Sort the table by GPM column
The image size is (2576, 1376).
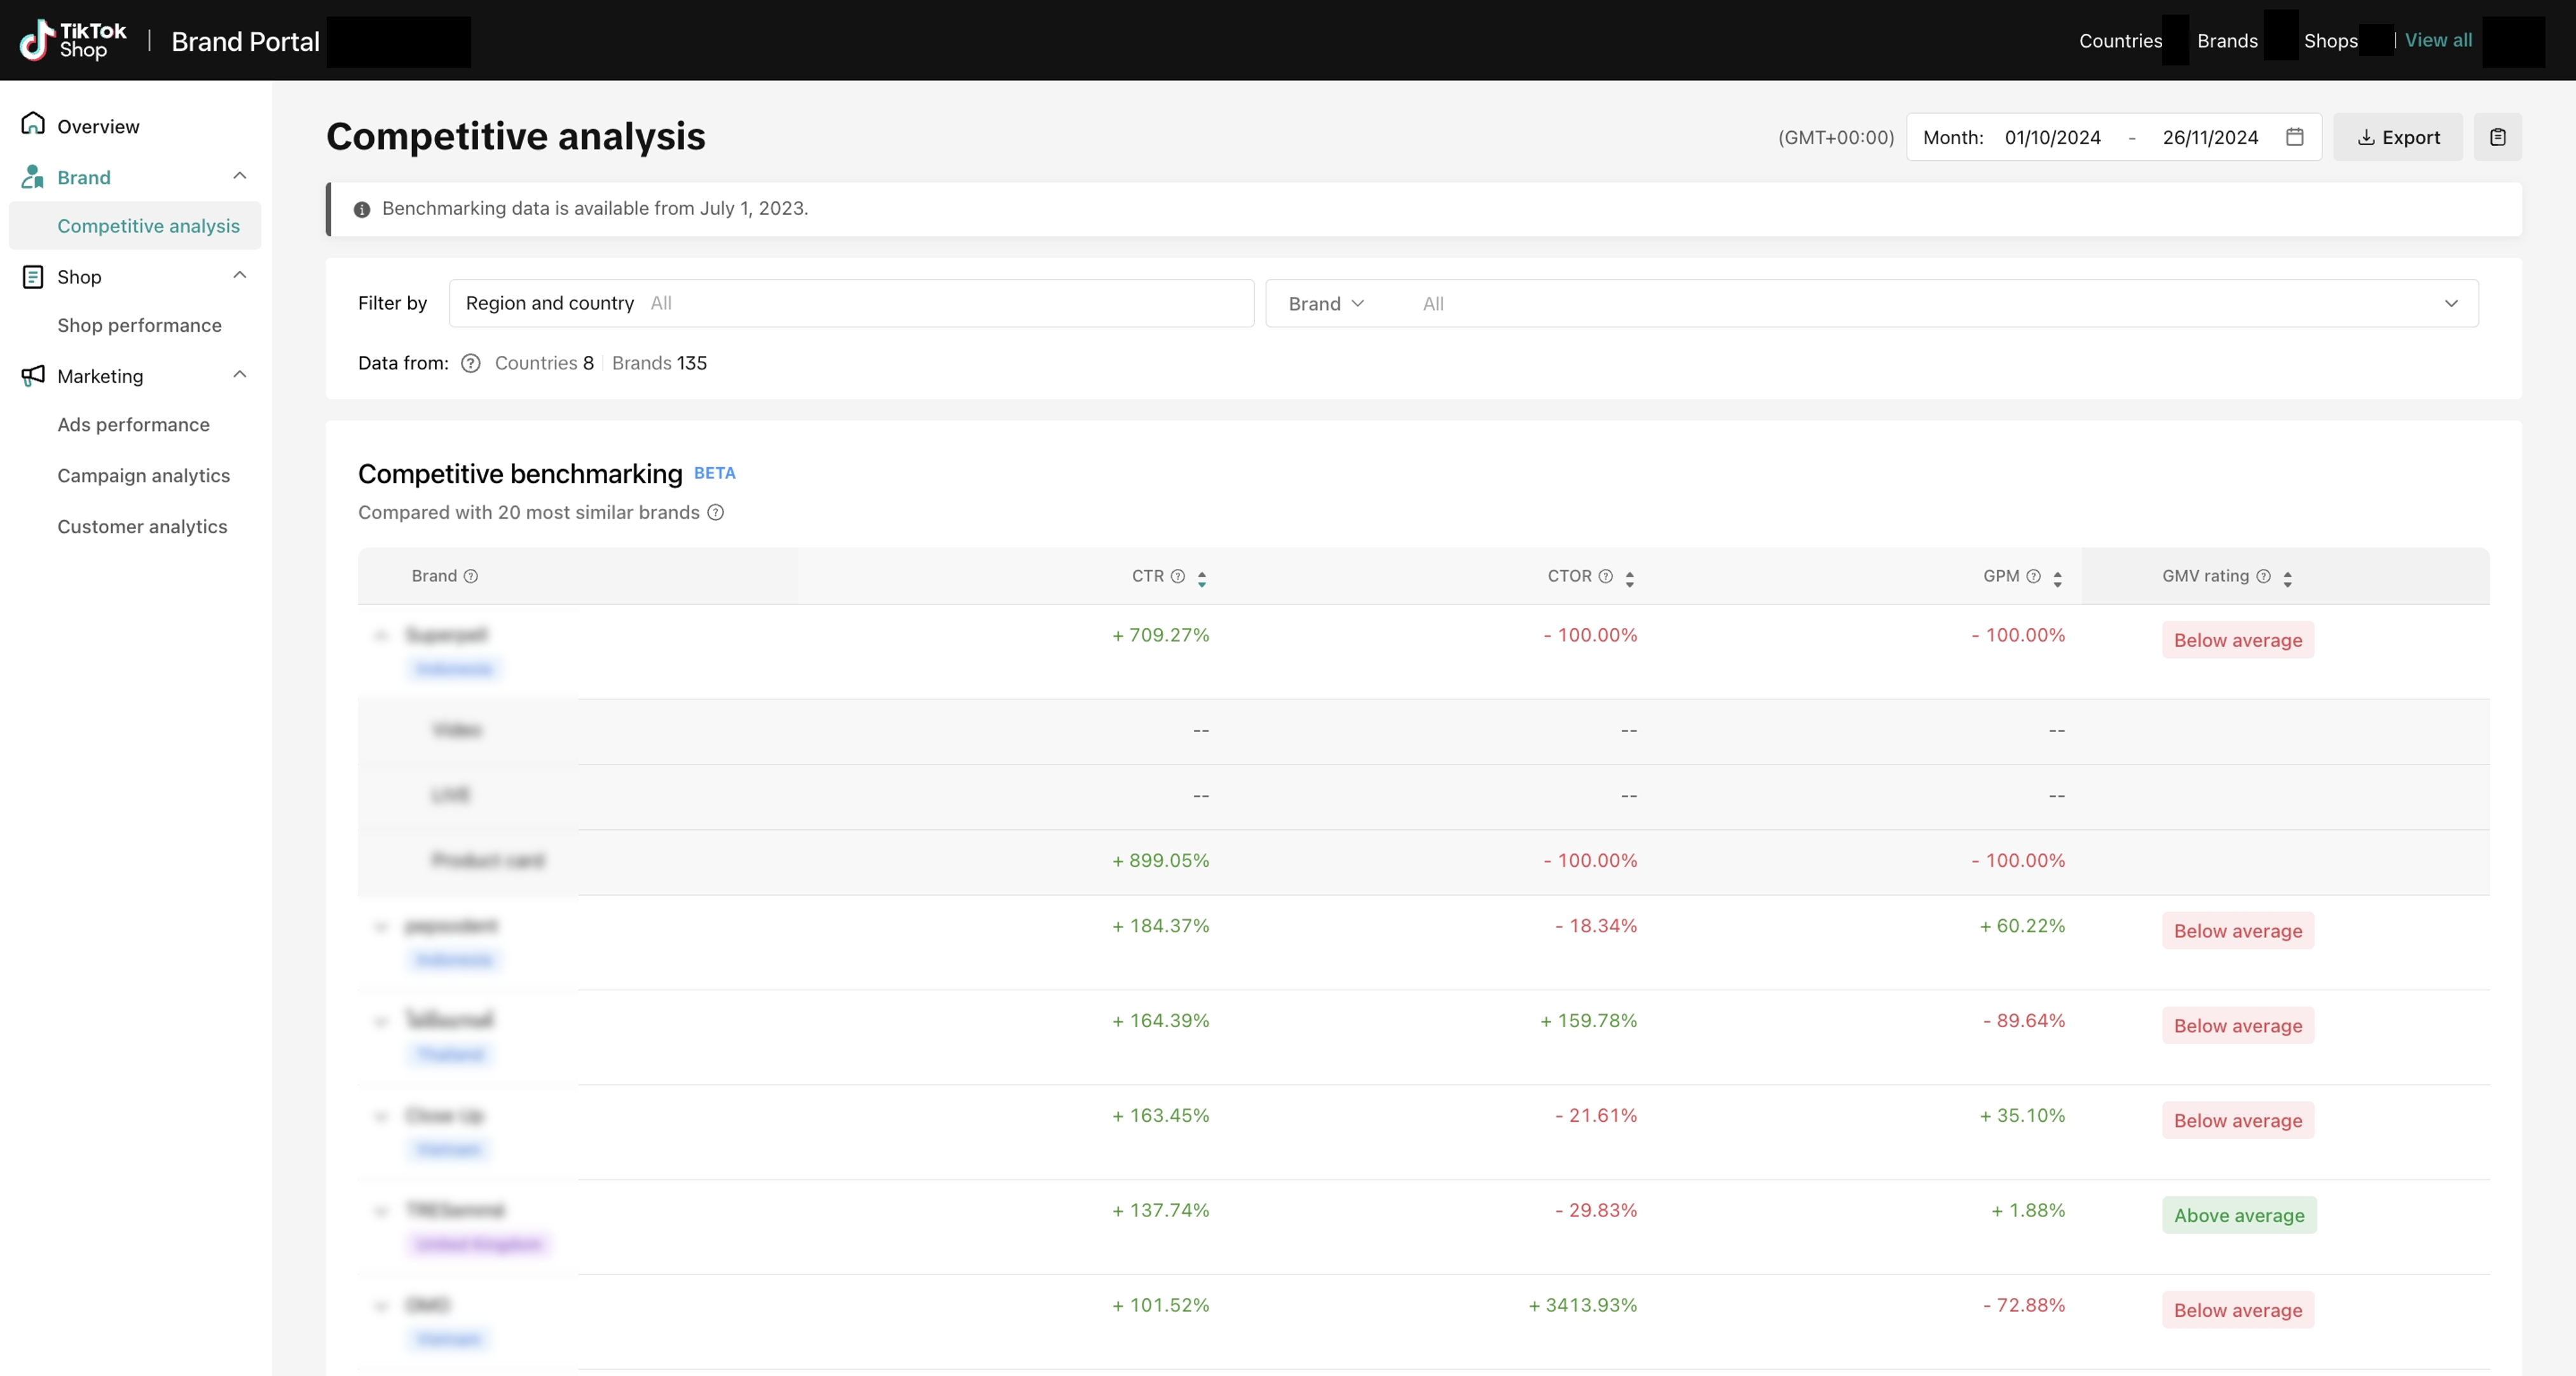(2057, 578)
